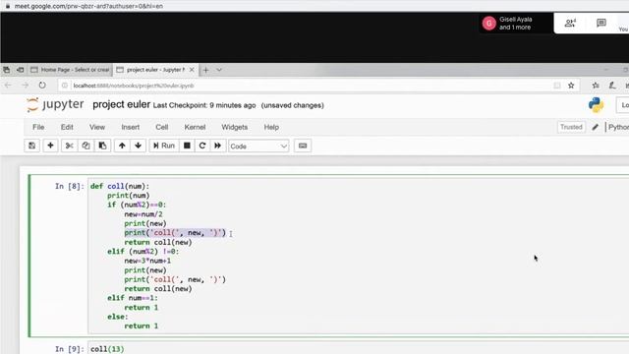The height and width of the screenshot is (354, 629).
Task: Go forward with browser forward arrow
Action: tap(25, 86)
